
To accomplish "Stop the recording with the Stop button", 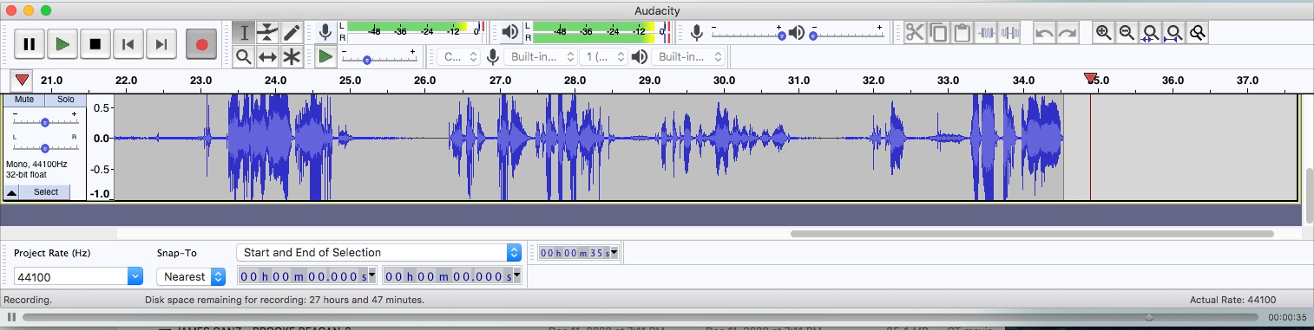I will [95, 44].
